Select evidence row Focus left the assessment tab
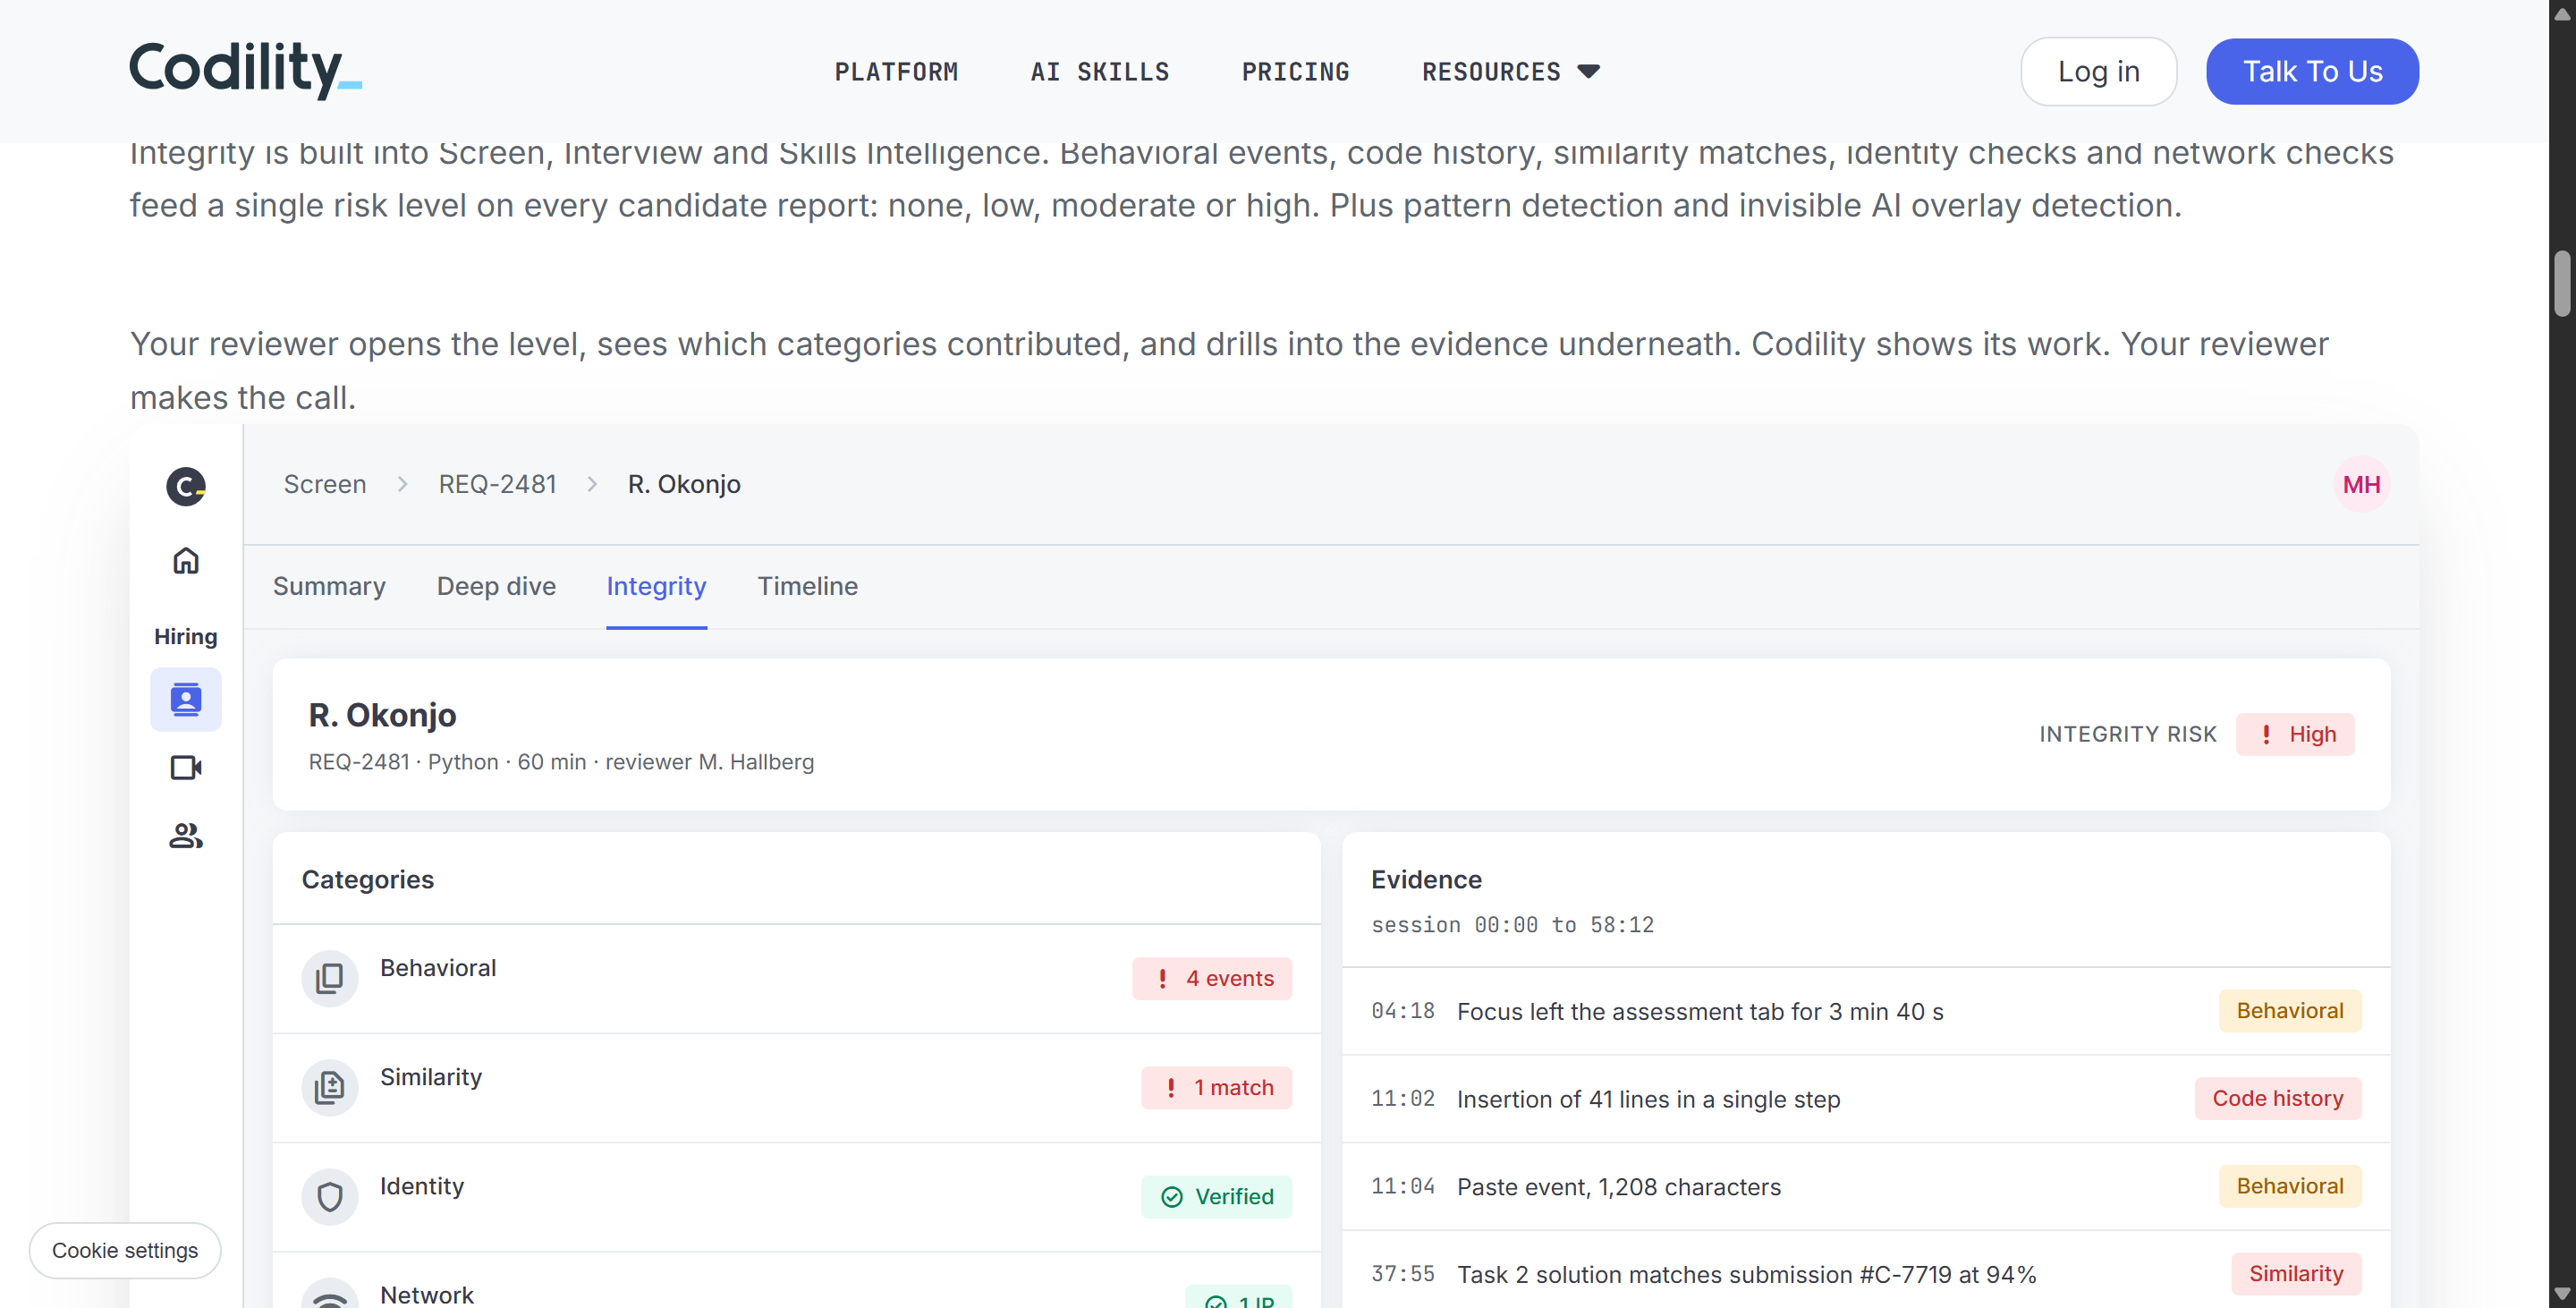Image resolution: width=2576 pixels, height=1308 pixels. pyautogui.click(x=1865, y=1011)
